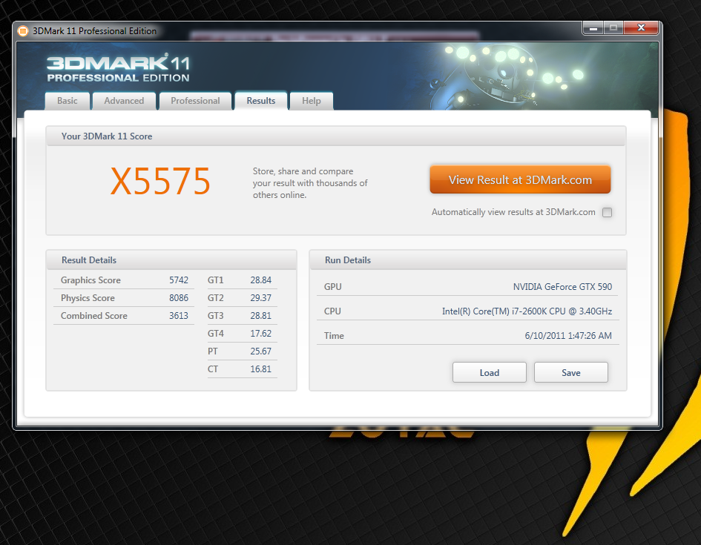Viewport: 701px width, 545px height.
Task: Click the GT3 value 28.81
Action: point(260,316)
